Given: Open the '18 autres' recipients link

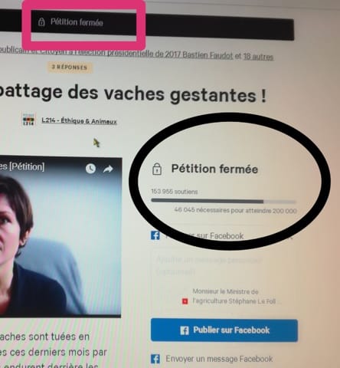Looking at the screenshot, I should point(258,57).
